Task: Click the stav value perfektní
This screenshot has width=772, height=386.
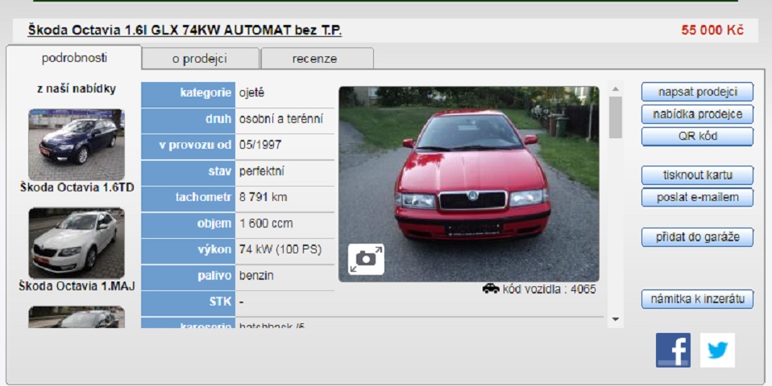Action: 261,171
